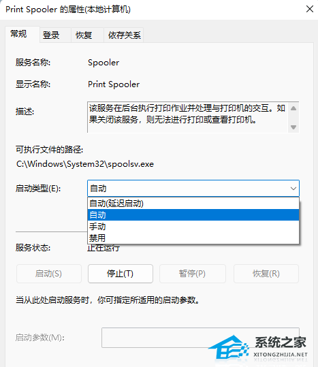The image size is (318, 367).
Task: Stop the service with 停止(T)
Action: [x=121, y=274]
